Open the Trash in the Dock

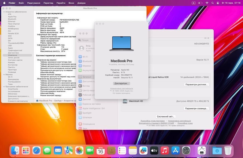tap(228, 150)
